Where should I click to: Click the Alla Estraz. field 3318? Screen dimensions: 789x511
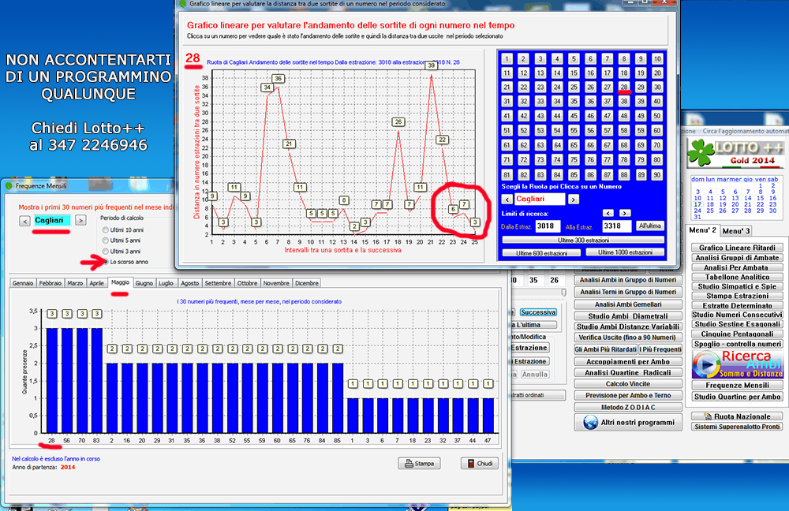pos(616,226)
